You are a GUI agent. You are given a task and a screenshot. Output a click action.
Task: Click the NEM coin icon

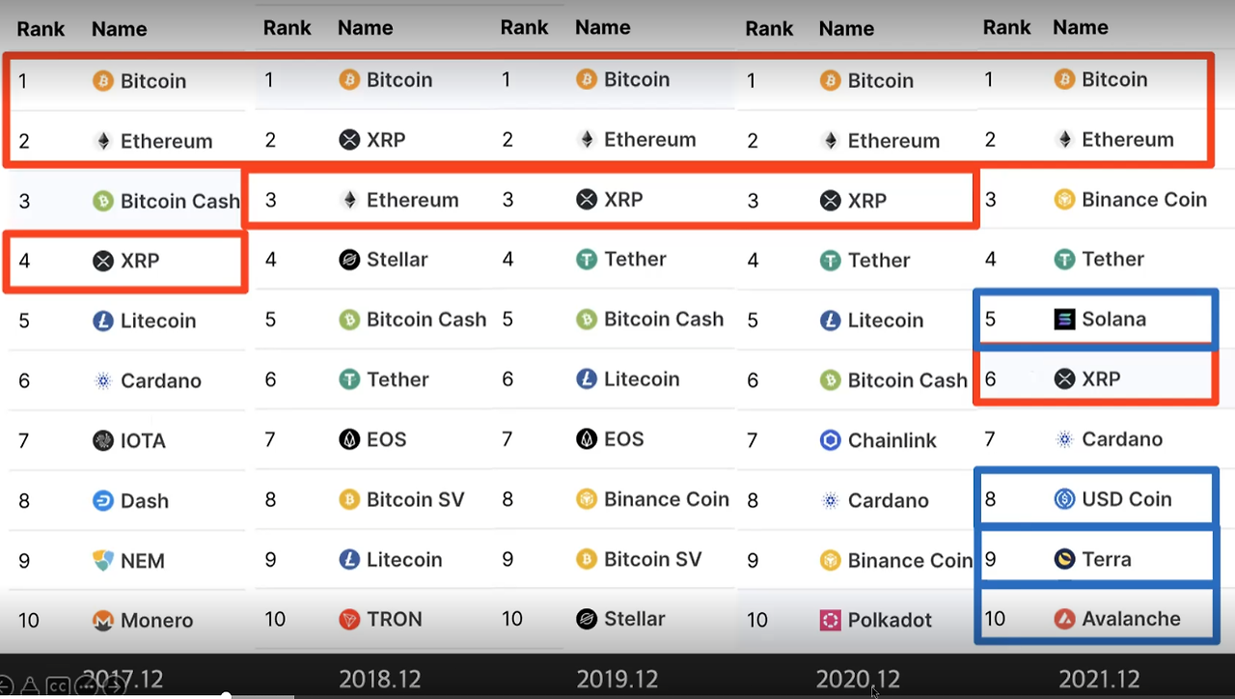pyautogui.click(x=103, y=561)
